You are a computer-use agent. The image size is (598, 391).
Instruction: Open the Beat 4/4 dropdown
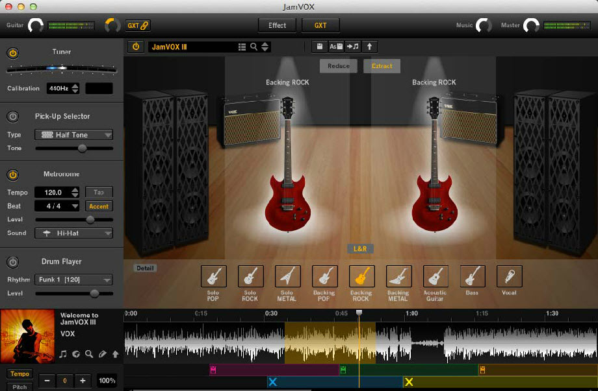(57, 206)
